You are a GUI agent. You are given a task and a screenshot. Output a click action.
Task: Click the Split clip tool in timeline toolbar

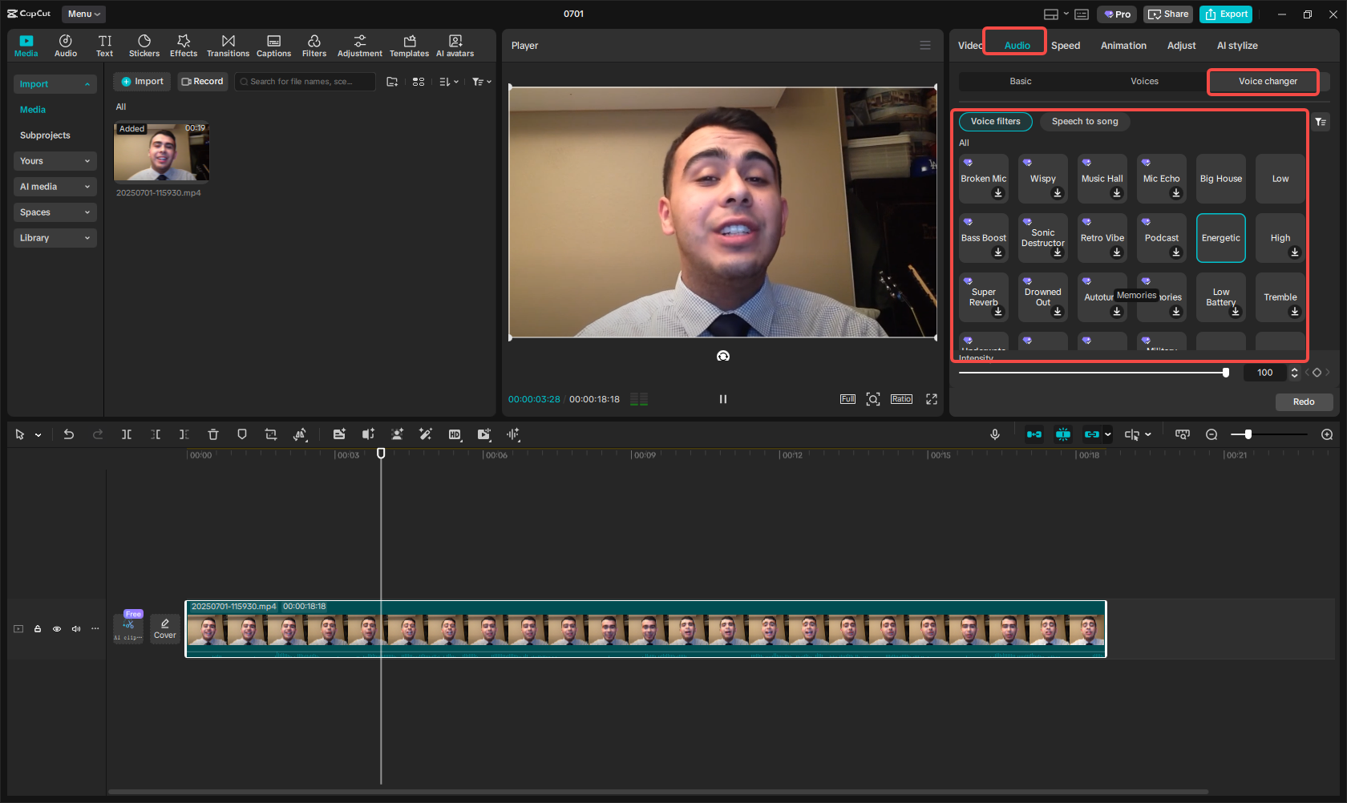[x=127, y=434]
